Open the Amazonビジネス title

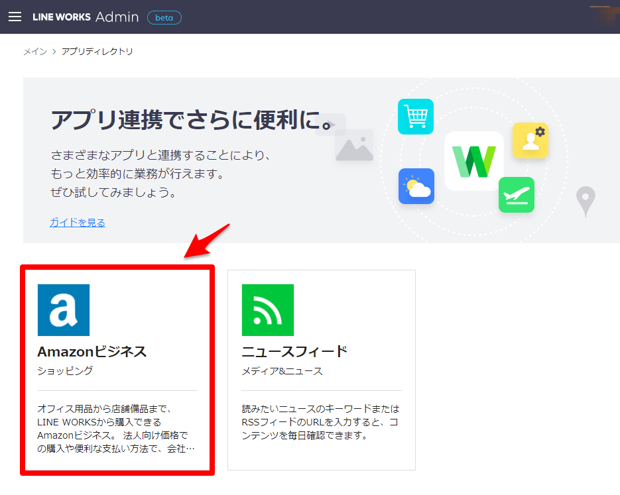pyautogui.click(x=92, y=352)
